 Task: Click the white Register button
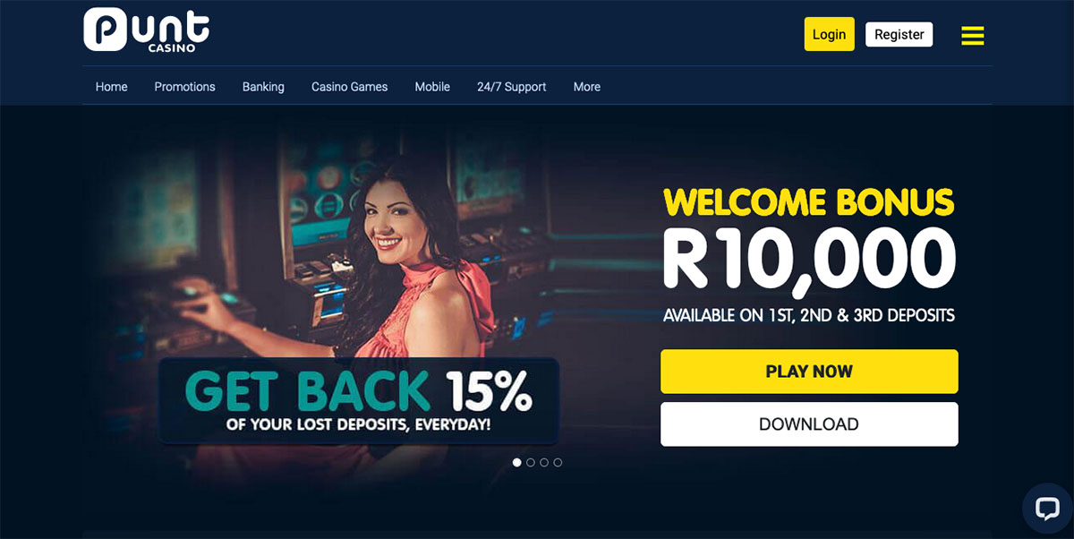(899, 34)
